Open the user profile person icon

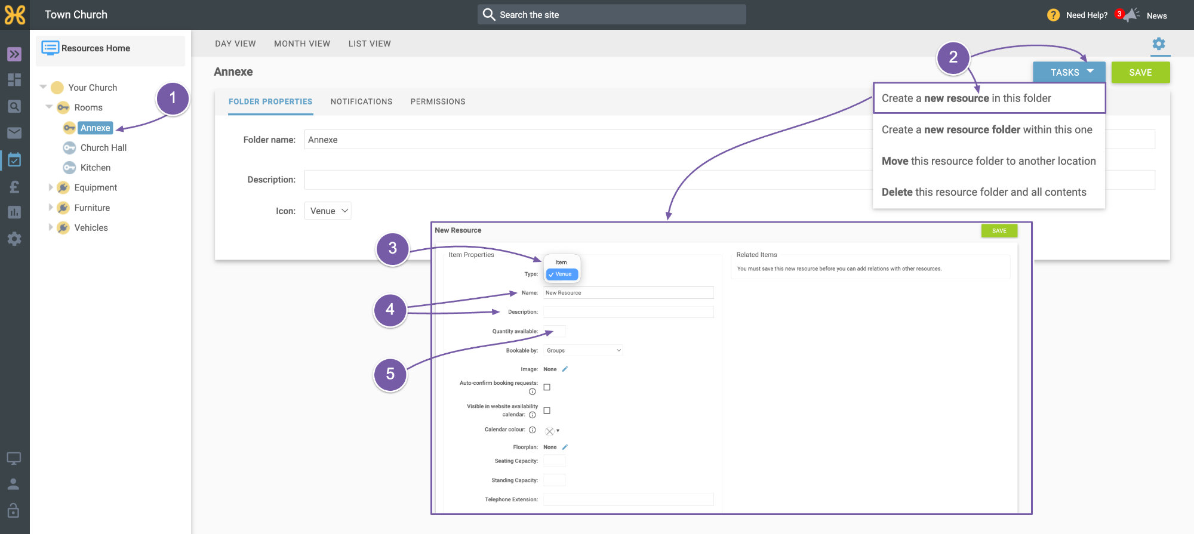[x=14, y=484]
